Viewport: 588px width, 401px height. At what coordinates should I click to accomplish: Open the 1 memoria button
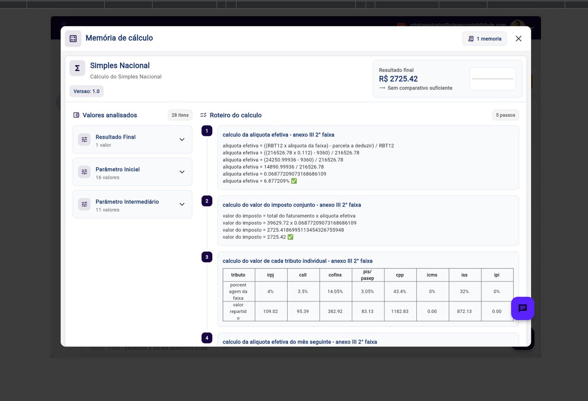[485, 39]
